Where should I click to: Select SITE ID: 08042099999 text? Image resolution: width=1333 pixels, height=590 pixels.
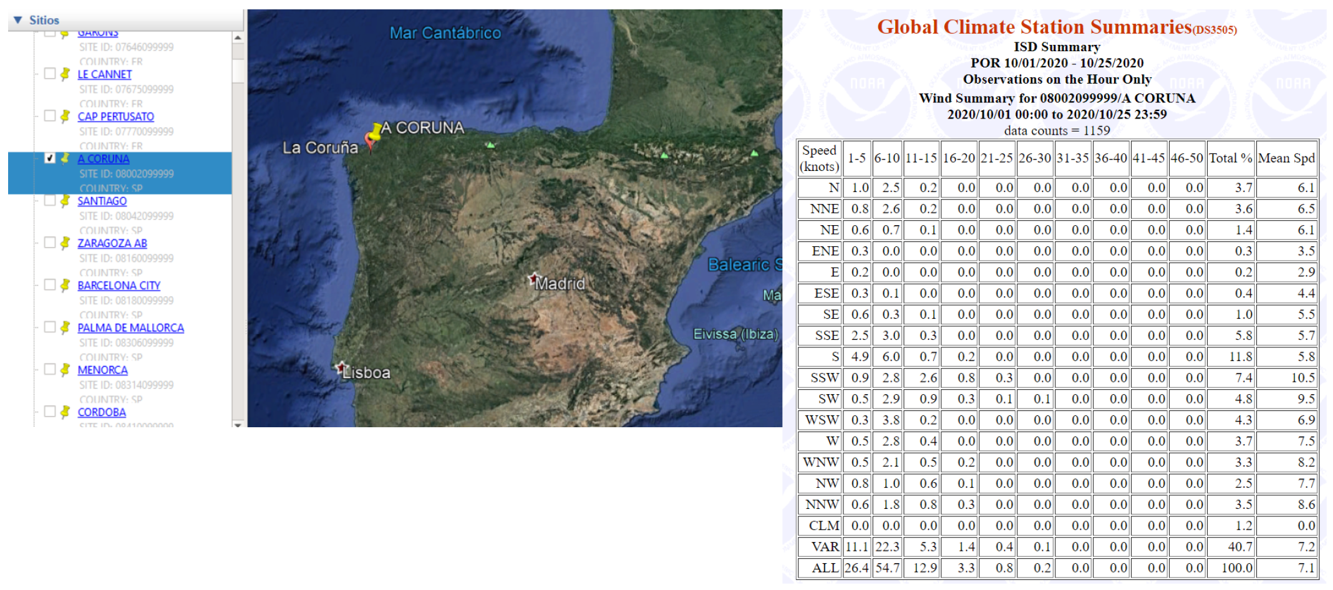127,216
